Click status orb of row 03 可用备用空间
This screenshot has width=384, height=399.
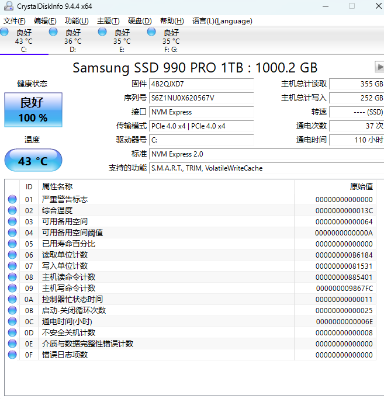(x=12, y=221)
